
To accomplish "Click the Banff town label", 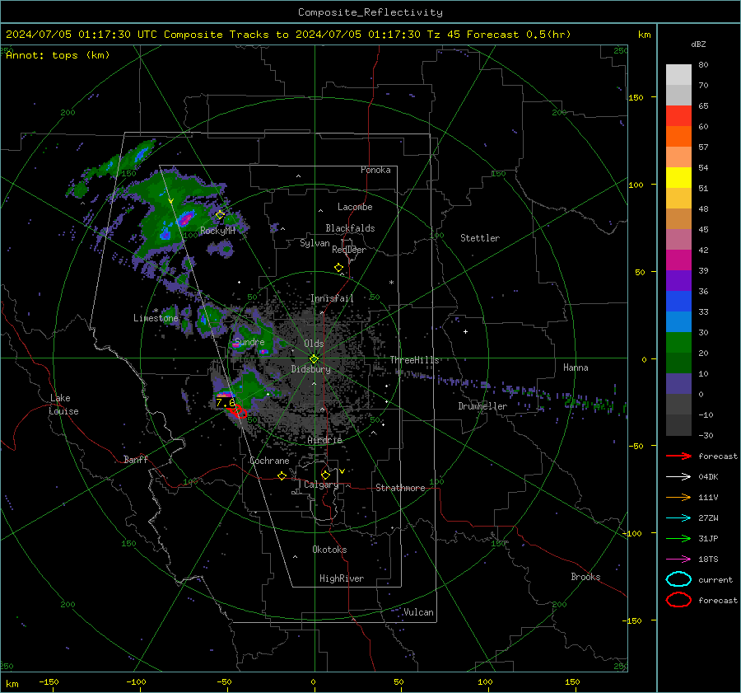I will (x=136, y=459).
